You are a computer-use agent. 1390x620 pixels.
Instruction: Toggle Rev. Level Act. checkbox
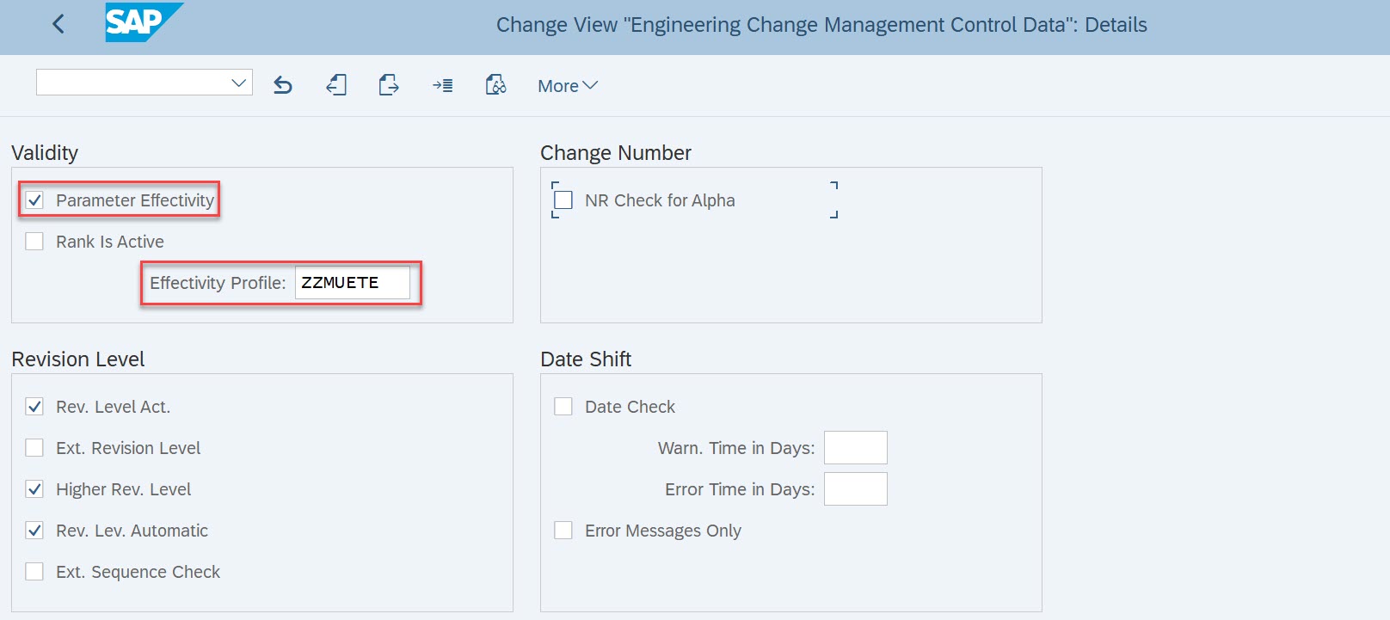point(34,407)
